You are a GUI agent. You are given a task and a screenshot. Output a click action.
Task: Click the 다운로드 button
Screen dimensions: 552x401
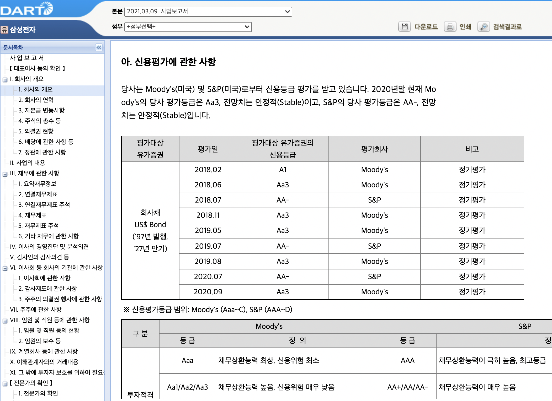[426, 27]
